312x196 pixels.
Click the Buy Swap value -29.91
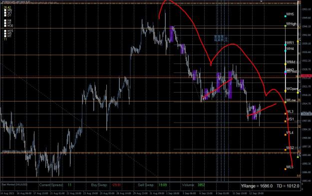click(116, 185)
